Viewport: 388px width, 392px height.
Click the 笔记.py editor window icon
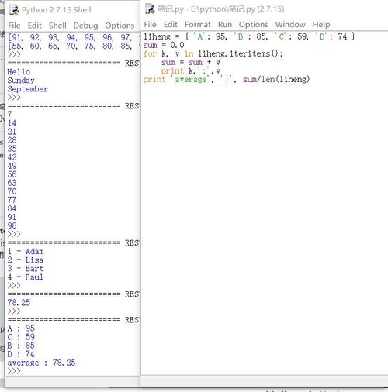[150, 9]
